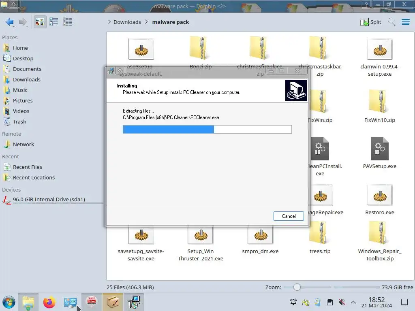Select Setup_WinThruster_2021.exe file
Image resolution: width=415 pixels, height=311 pixels.
[200, 244]
